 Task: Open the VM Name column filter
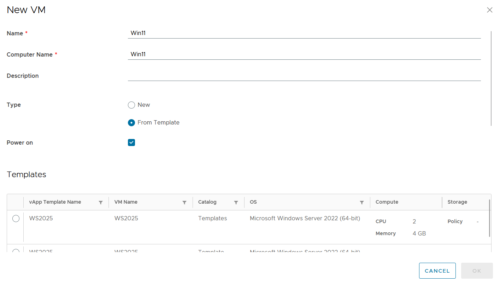184,203
